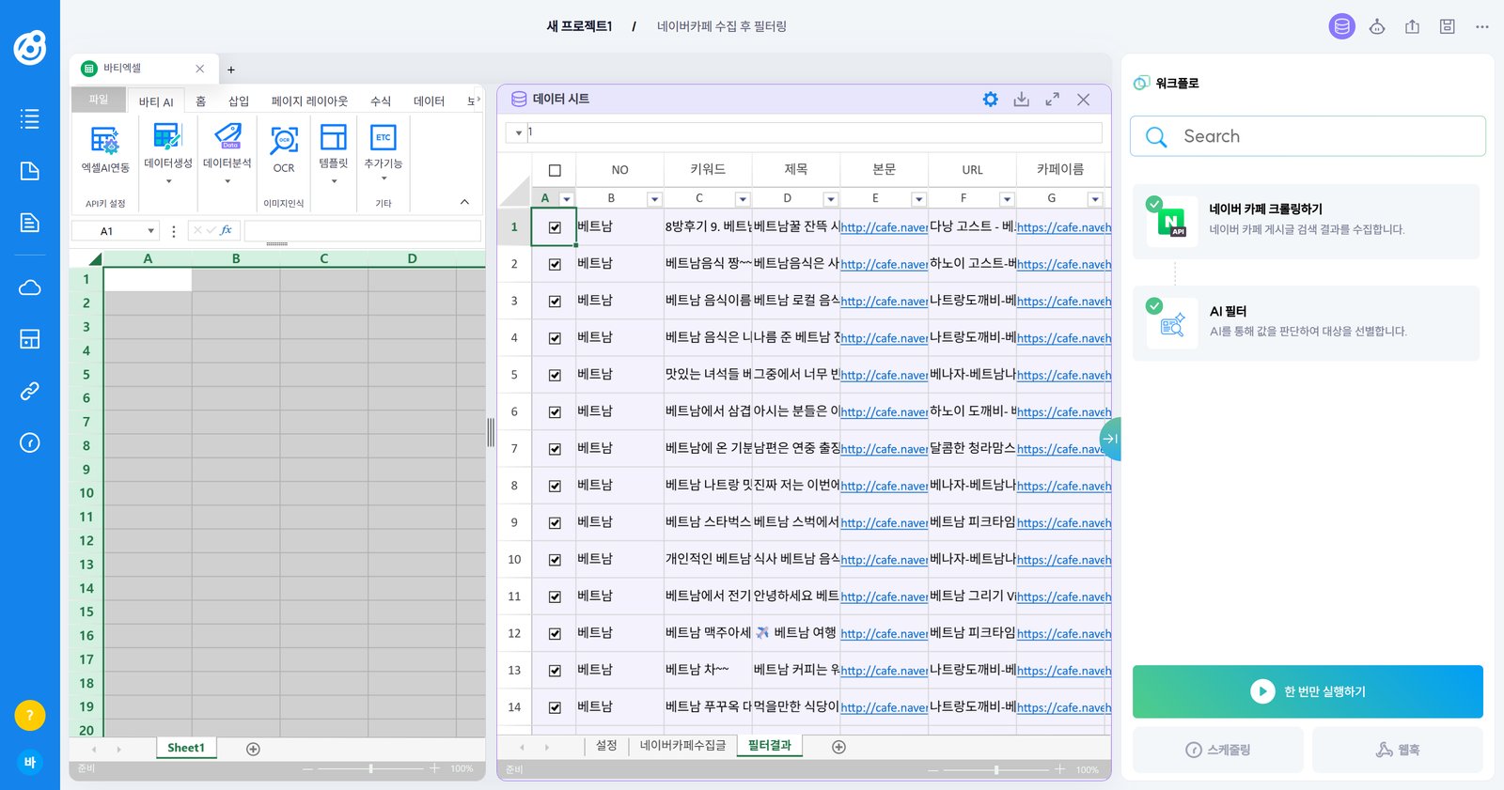The image size is (1504, 790).
Task: Uncheck the checkbox in data row 3
Action: (555, 301)
